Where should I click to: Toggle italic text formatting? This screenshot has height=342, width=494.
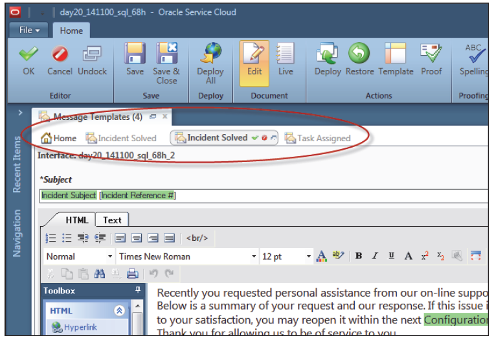375,256
